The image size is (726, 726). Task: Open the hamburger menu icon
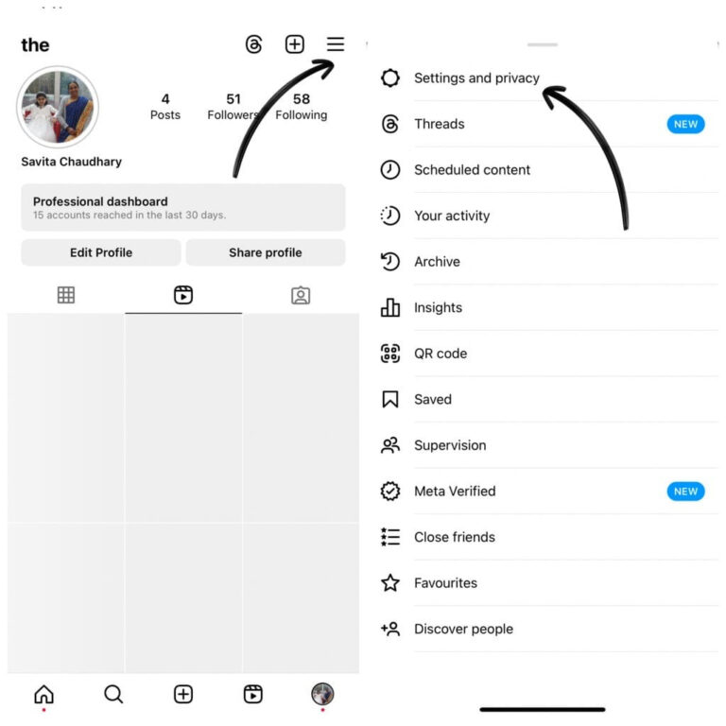(x=336, y=44)
